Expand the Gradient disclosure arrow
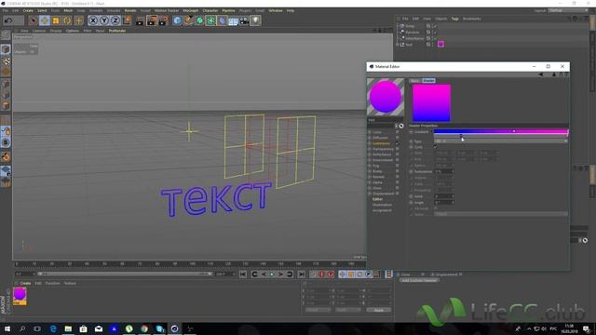 pos(431,132)
